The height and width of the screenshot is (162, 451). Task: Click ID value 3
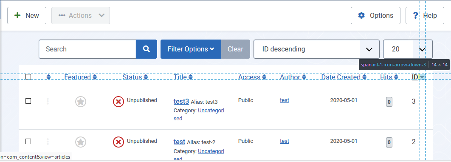click(414, 101)
